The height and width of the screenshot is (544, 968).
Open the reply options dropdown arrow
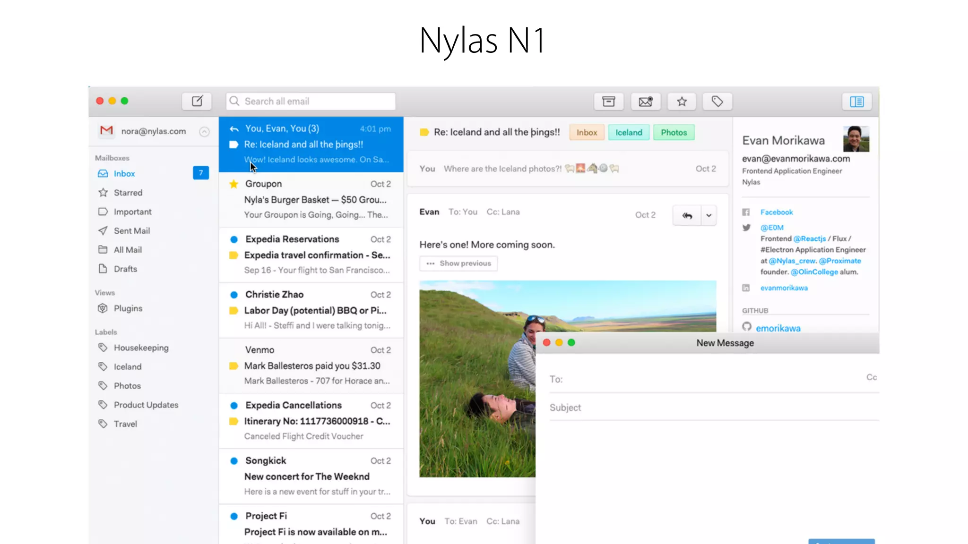pos(709,215)
